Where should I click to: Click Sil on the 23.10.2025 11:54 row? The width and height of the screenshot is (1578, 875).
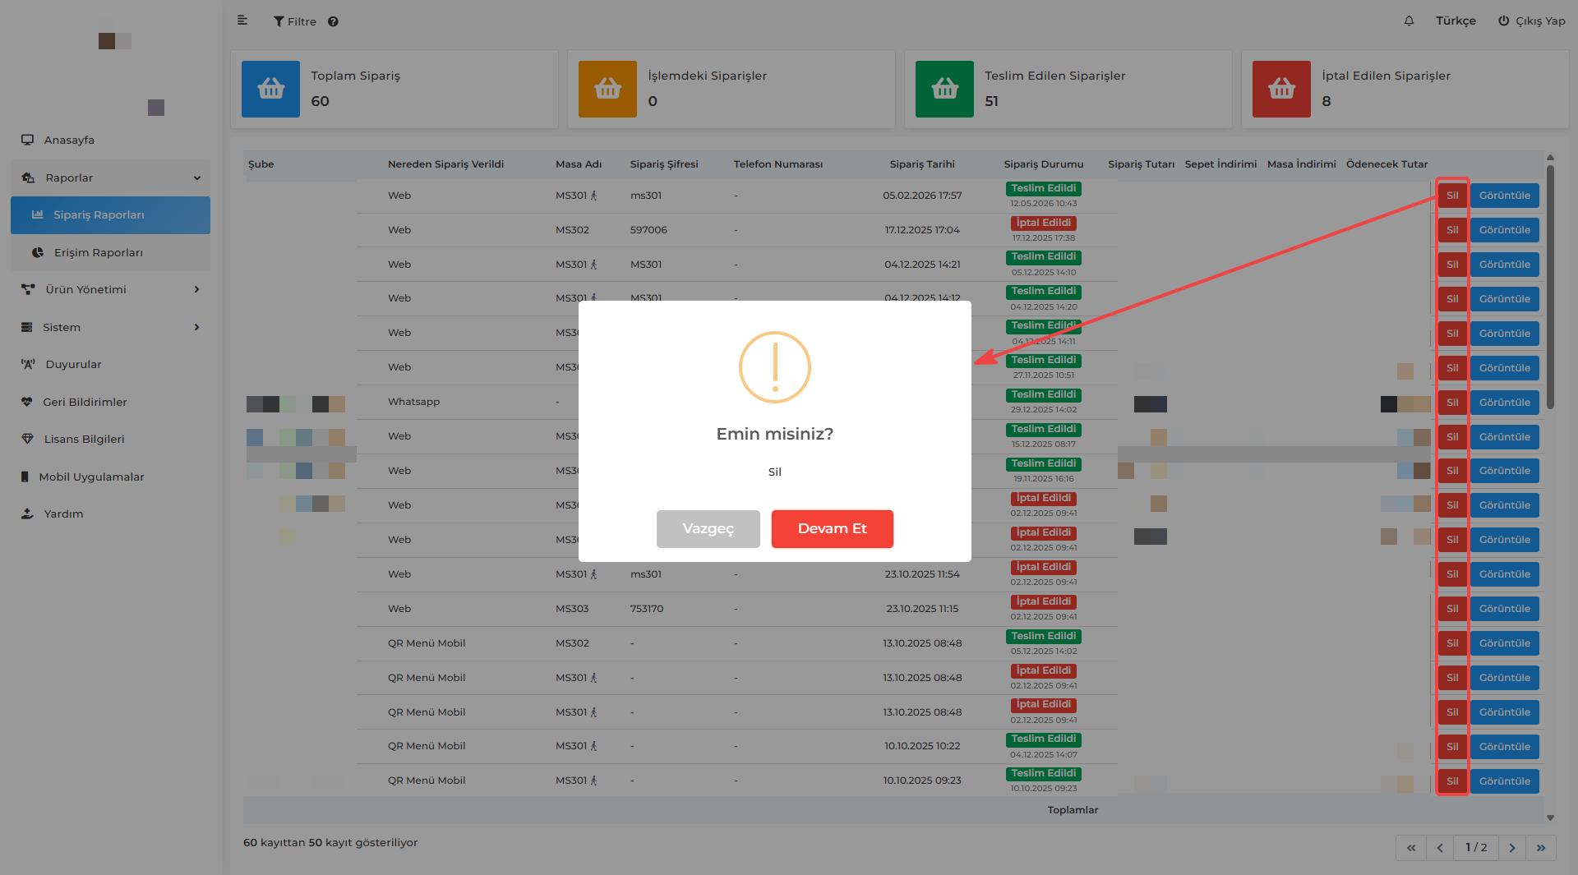click(1452, 574)
